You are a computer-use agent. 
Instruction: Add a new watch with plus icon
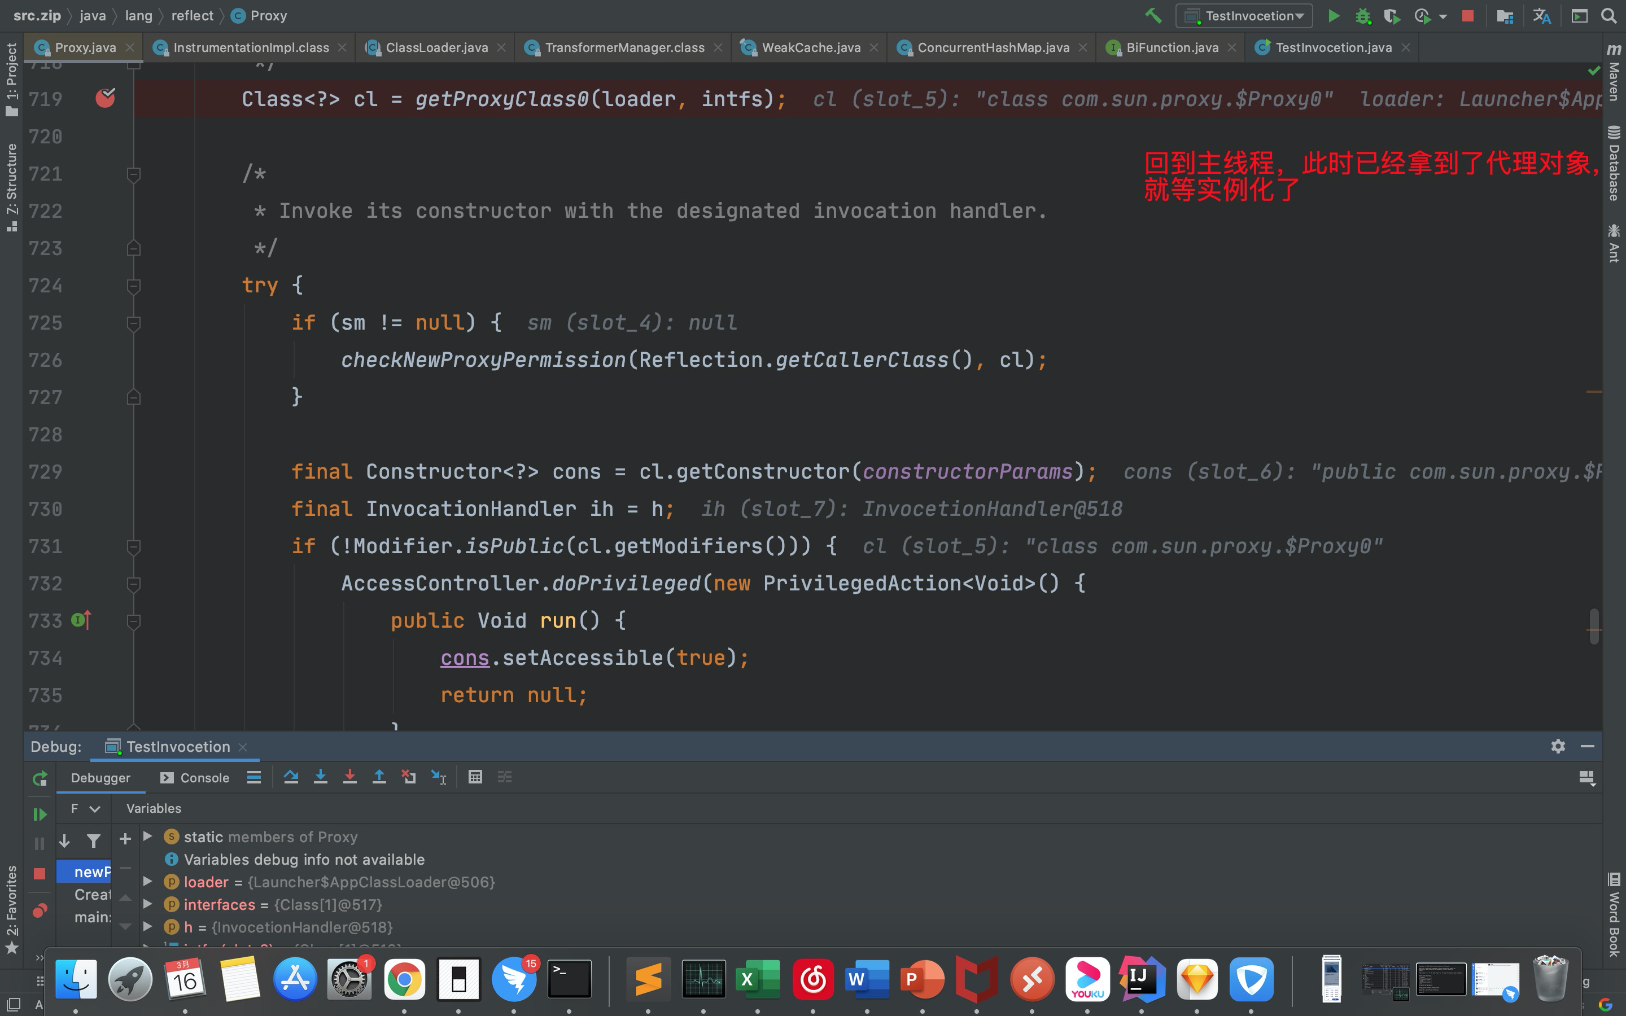tap(125, 838)
